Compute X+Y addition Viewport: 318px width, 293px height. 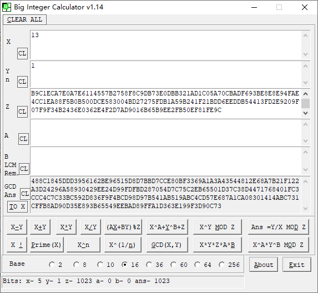[40, 227]
